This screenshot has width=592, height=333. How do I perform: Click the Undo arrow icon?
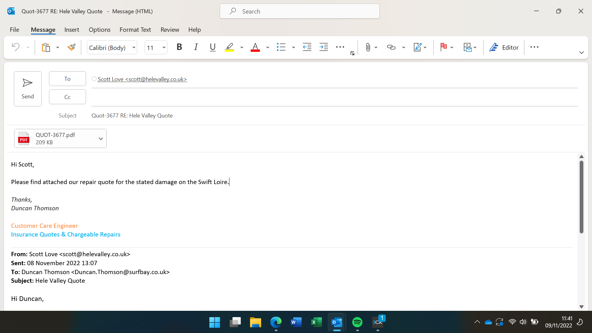point(15,47)
